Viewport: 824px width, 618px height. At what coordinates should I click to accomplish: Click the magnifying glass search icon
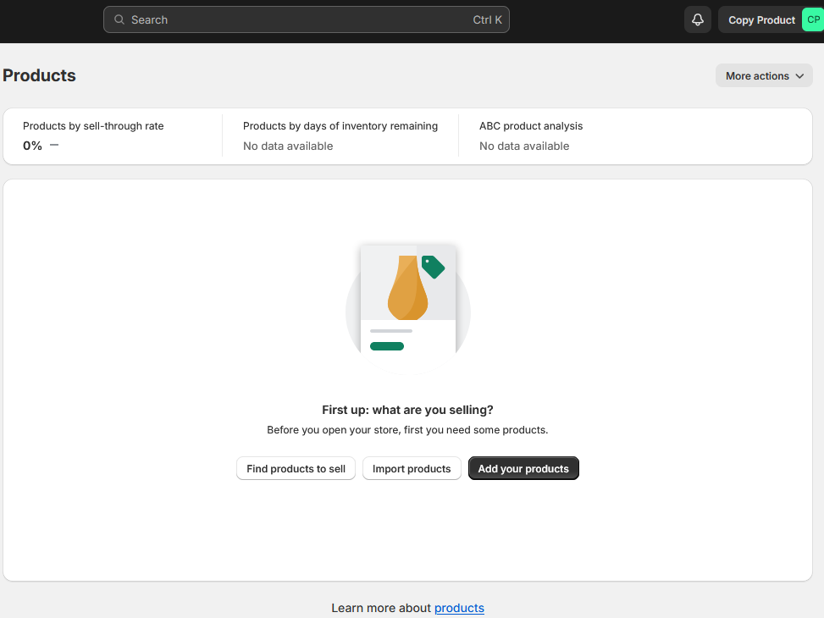pos(119,19)
